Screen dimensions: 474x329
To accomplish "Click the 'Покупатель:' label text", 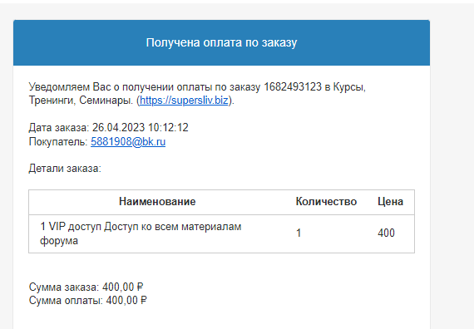I will (58, 142).
